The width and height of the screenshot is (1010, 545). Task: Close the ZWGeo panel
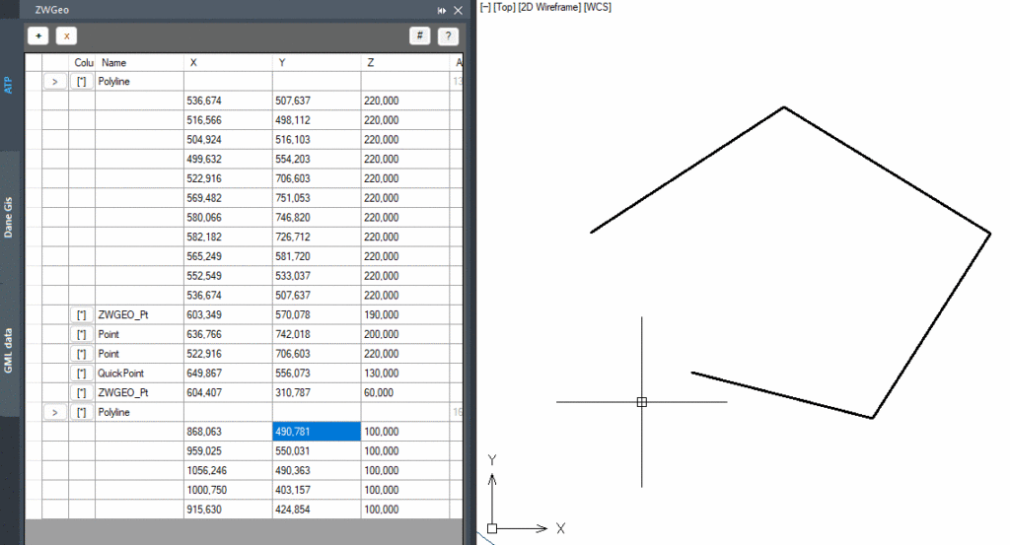point(458,10)
